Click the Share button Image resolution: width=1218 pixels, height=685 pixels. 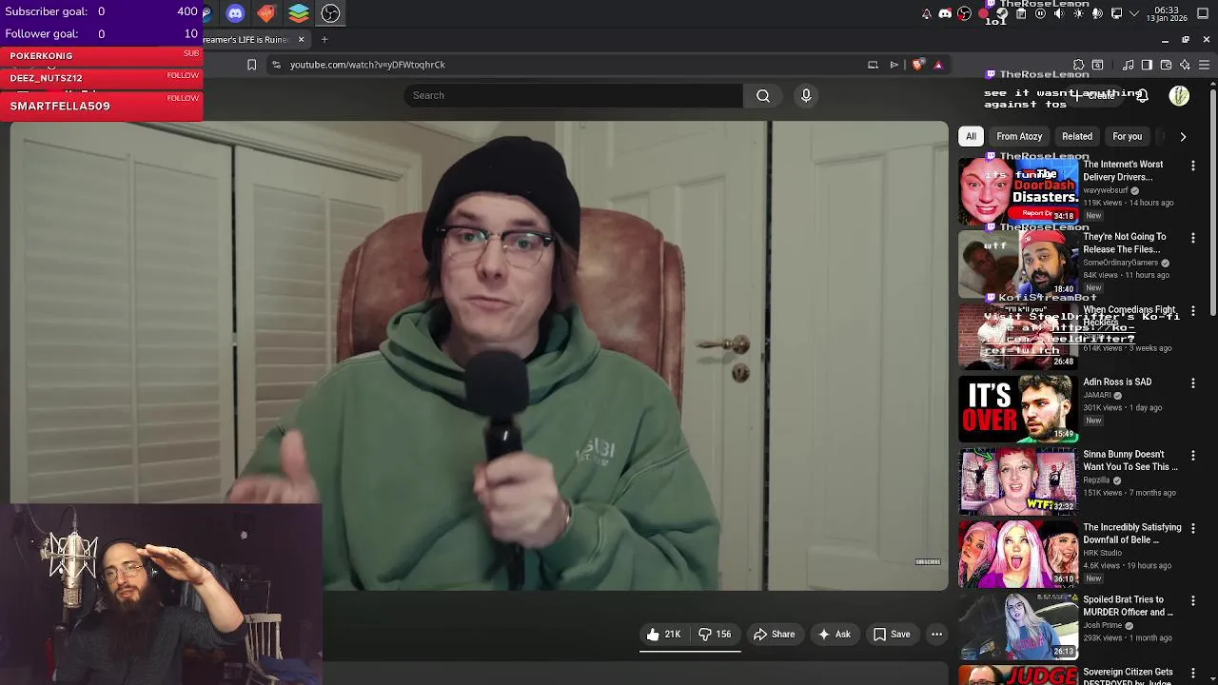click(774, 635)
